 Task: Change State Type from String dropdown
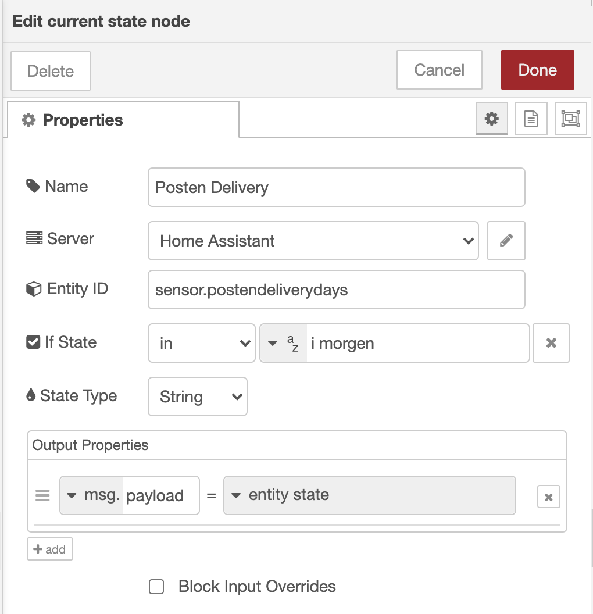click(197, 397)
